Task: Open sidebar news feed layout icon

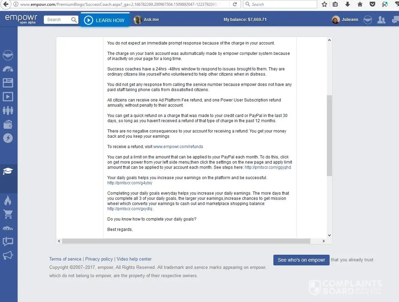Action: 8,83
